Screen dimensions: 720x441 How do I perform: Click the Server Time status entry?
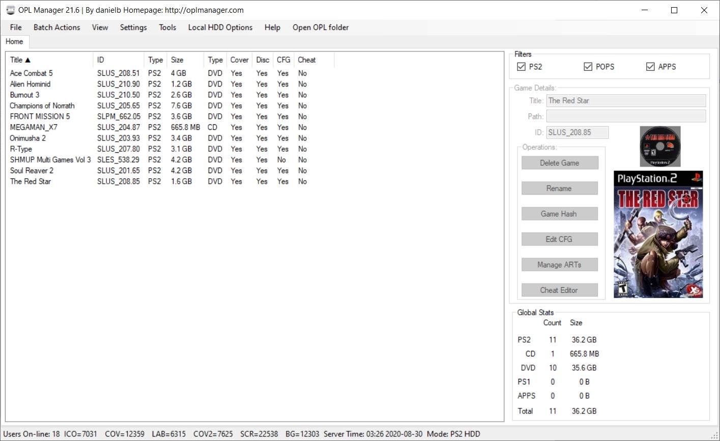[373, 434]
